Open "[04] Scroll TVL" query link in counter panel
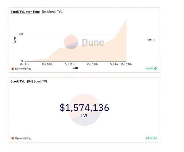Image resolution: width=184 pixels, height=152 pixels. (37, 81)
